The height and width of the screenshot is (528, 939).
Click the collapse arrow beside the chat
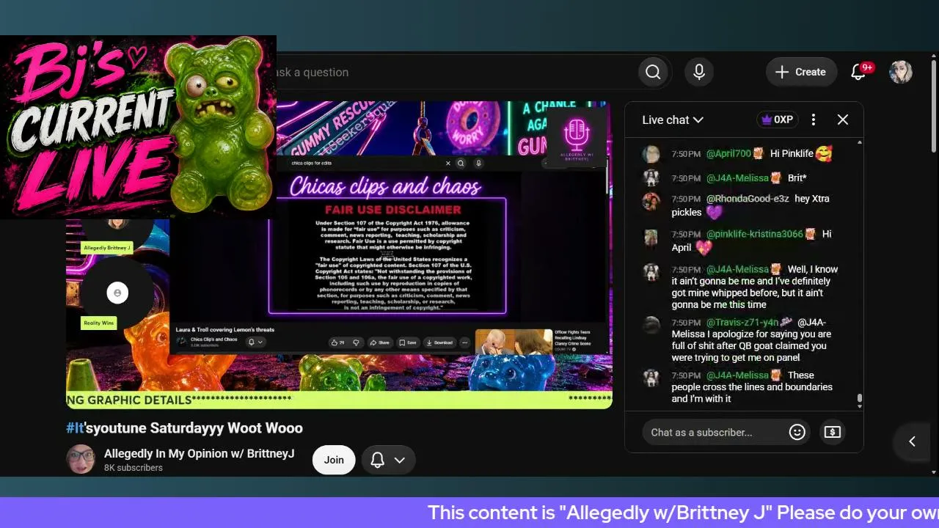click(x=912, y=441)
